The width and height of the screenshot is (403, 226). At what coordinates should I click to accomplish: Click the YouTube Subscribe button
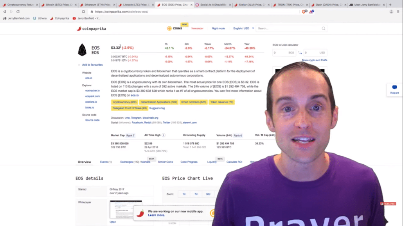pyautogui.click(x=388, y=204)
